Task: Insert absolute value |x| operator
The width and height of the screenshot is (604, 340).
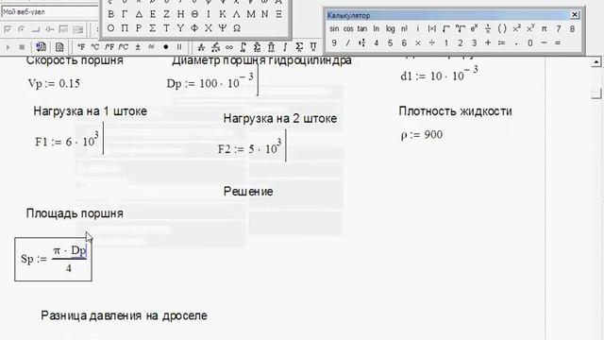Action: tap(432, 29)
